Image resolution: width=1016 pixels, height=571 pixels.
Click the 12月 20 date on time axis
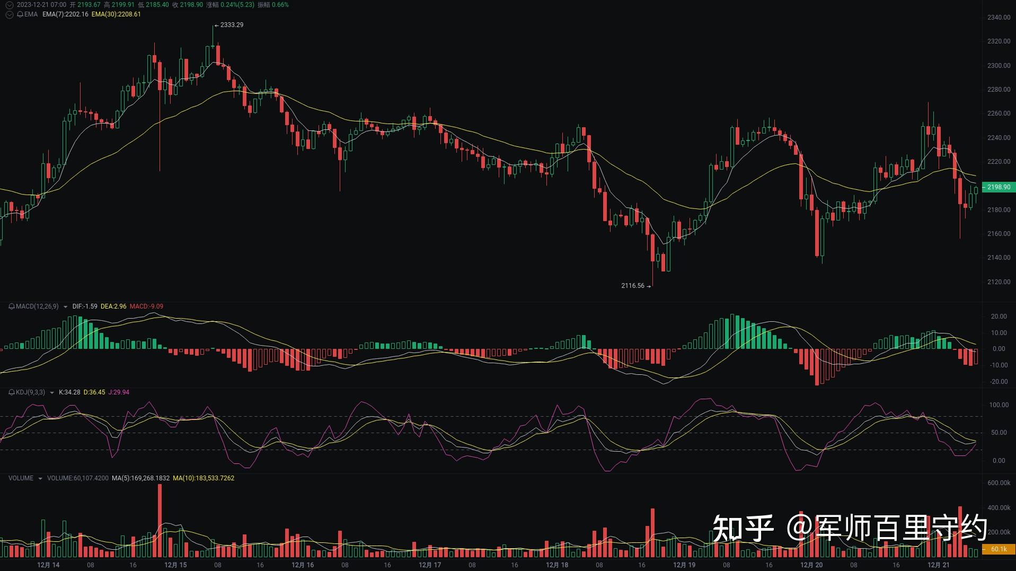pos(811,565)
